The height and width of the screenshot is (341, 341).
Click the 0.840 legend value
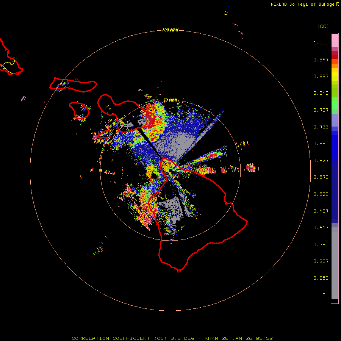click(321, 93)
